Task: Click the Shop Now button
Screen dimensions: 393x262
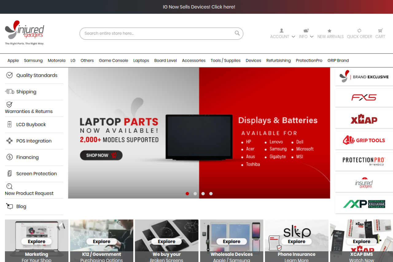Action: [101, 155]
